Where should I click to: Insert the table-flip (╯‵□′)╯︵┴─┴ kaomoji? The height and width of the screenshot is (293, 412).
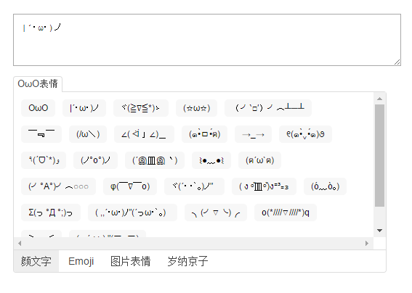point(268,108)
